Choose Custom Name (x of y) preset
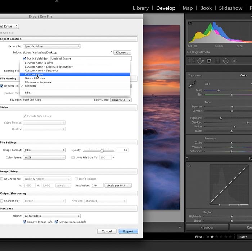Image resolution: width=252 pixels, height=251 pixels. click(x=75, y=63)
